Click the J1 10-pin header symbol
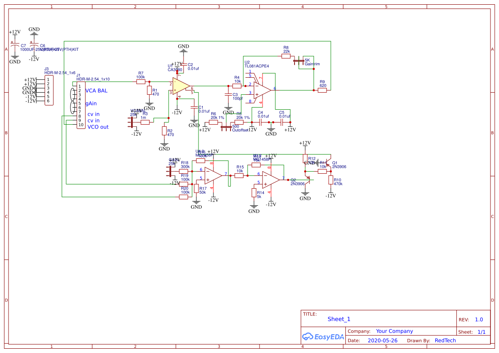The width and height of the screenshot is (499, 353). click(x=81, y=105)
